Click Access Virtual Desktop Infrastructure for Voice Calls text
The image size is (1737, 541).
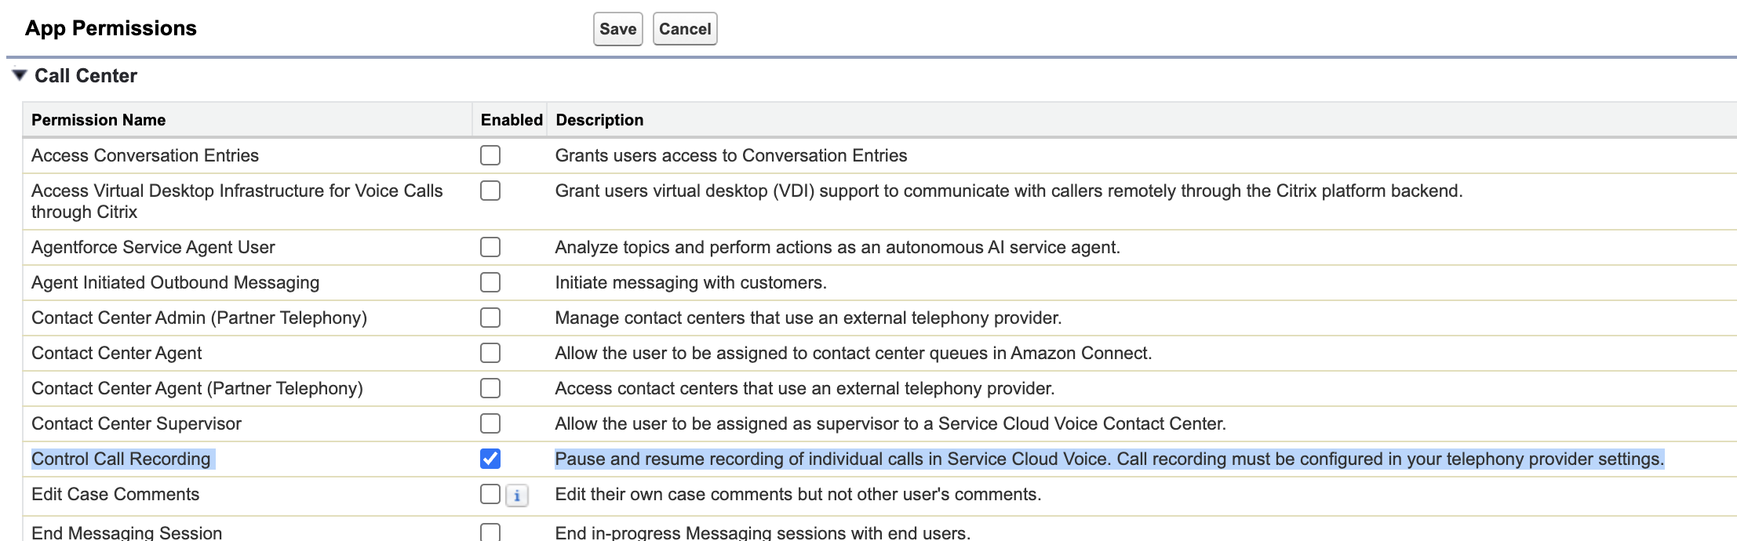pyautogui.click(x=237, y=202)
